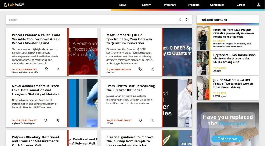Open the News menu
Viewport: 265px width, 146px height.
click(123, 5)
